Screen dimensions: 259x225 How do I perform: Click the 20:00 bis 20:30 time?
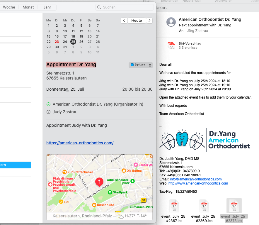(137, 89)
